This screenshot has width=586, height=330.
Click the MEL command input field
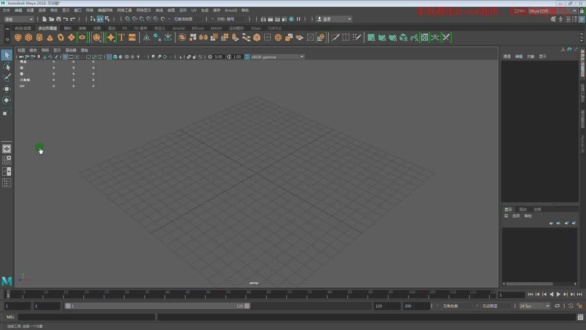87,317
